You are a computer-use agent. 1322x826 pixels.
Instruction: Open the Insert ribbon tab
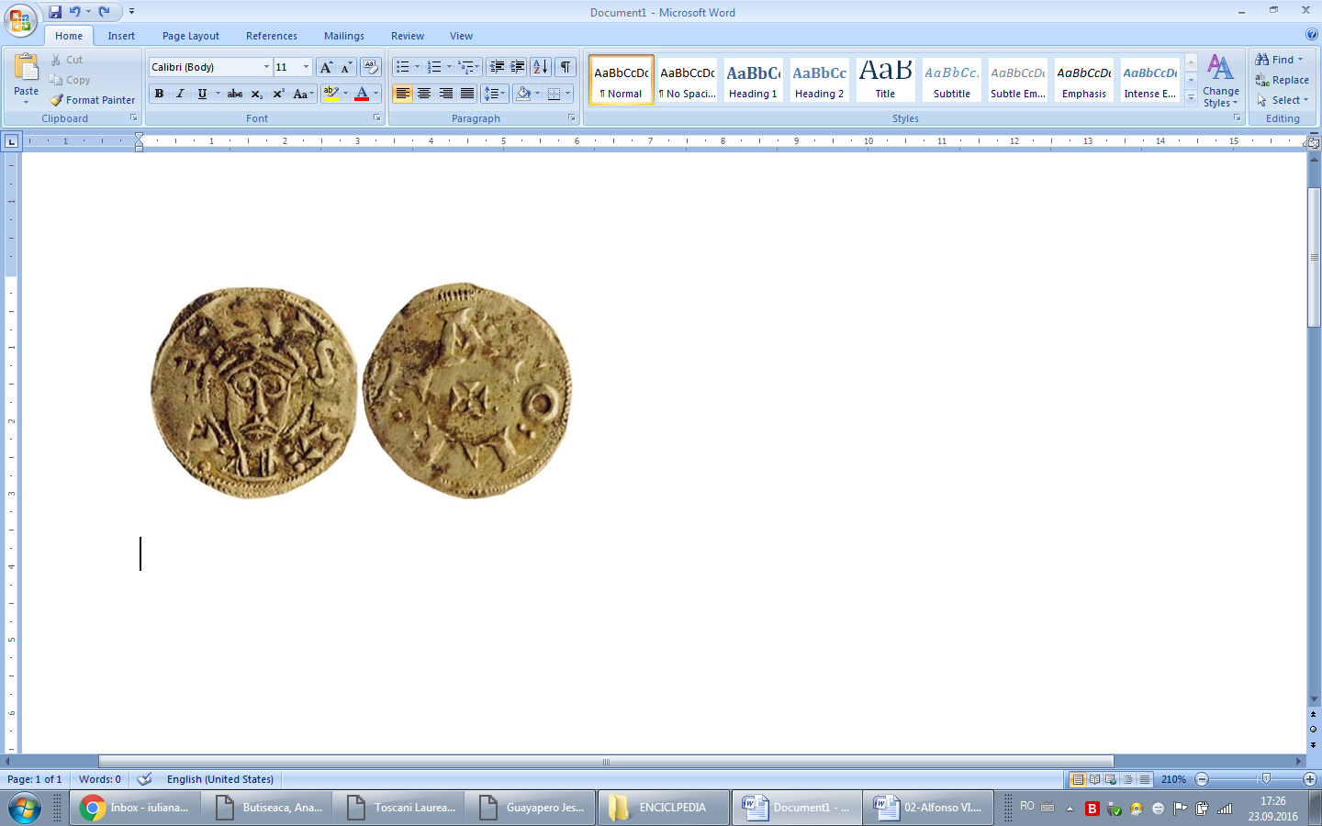click(121, 36)
